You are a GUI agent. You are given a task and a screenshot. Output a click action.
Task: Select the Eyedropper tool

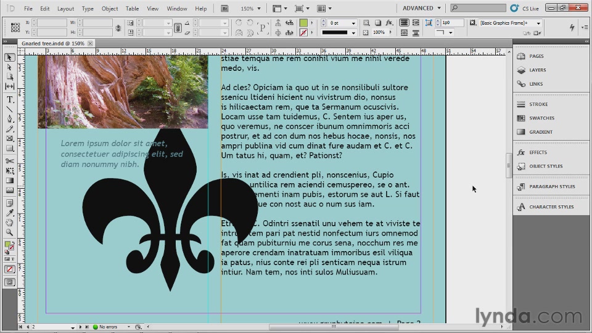tap(9, 213)
